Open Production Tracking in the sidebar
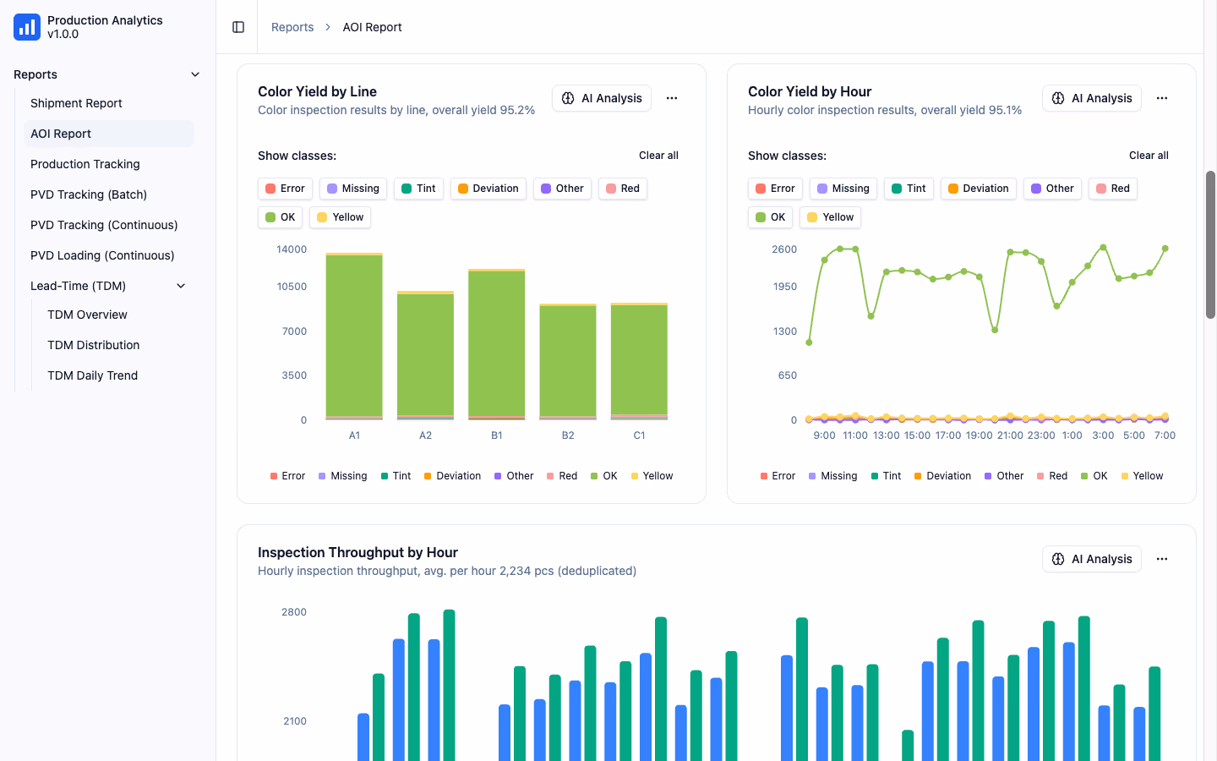Image resolution: width=1217 pixels, height=761 pixels. point(109,164)
